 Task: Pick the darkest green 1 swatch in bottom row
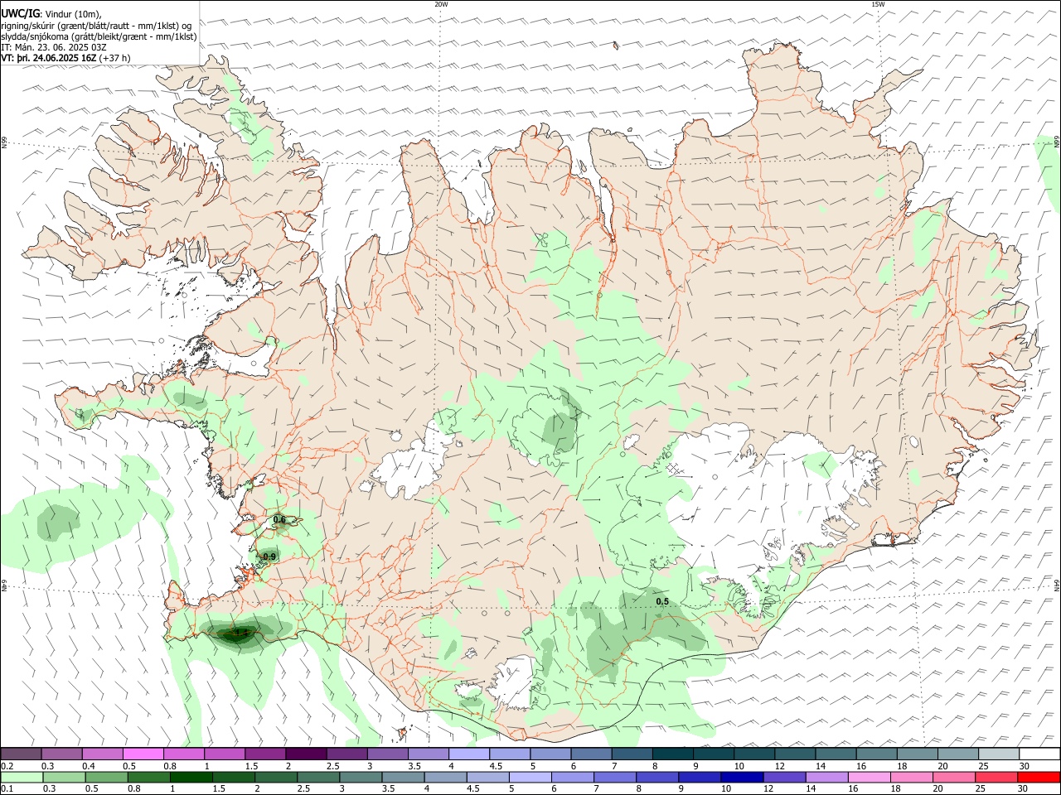[x=191, y=777]
